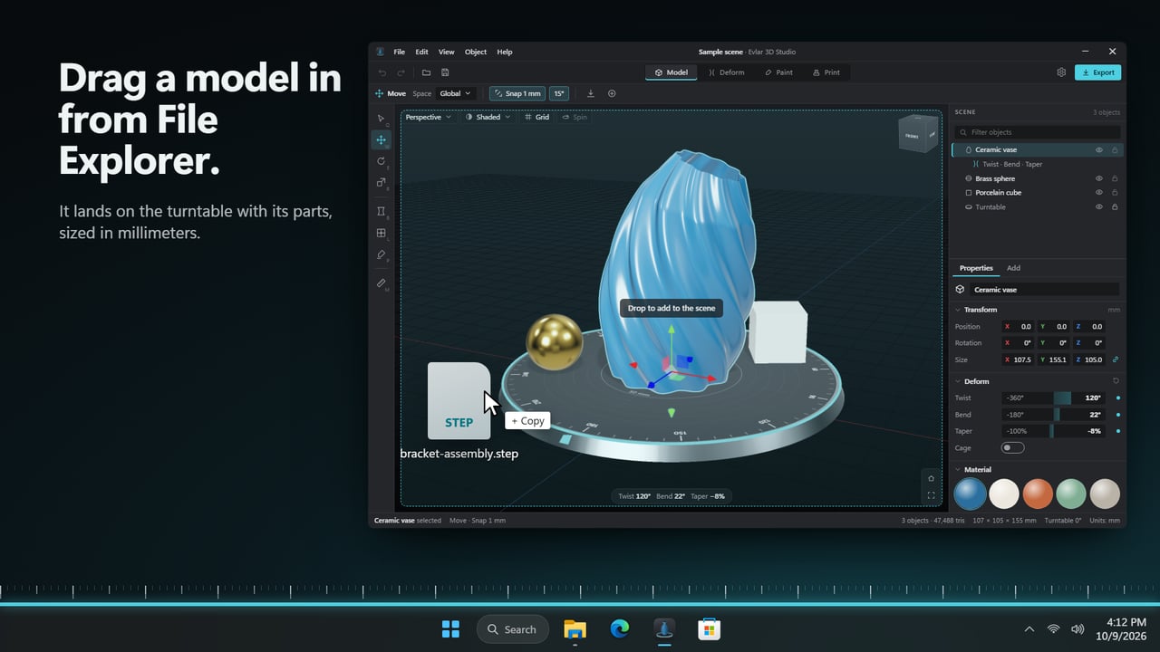
Task: Click the home view icon in viewport
Action: (x=931, y=478)
